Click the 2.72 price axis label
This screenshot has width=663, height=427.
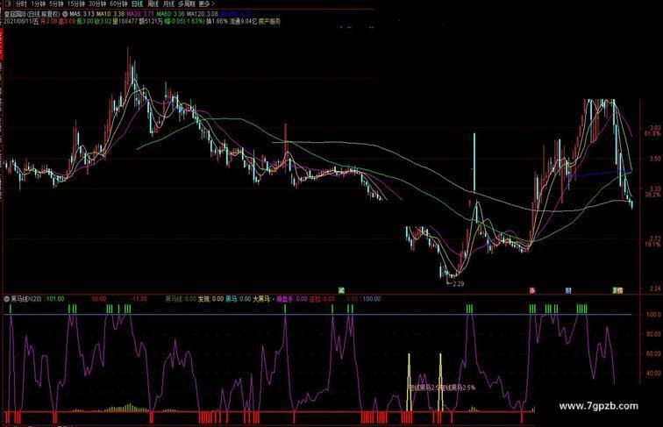[655, 238]
